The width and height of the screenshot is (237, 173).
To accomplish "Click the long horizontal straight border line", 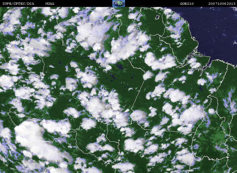I will coord(169,131).
